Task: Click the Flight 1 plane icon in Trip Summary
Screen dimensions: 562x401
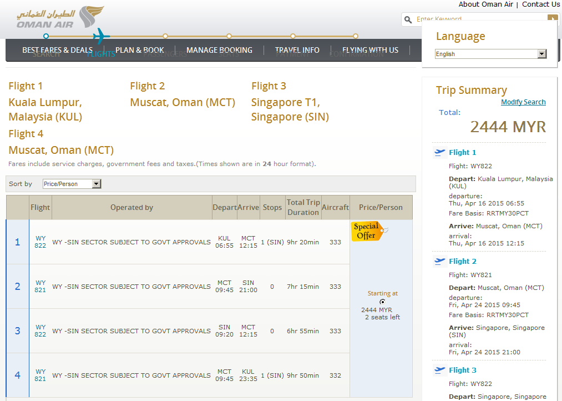Action: (439, 152)
